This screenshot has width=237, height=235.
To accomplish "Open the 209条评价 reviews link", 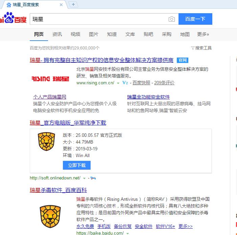I will tap(164, 83).
